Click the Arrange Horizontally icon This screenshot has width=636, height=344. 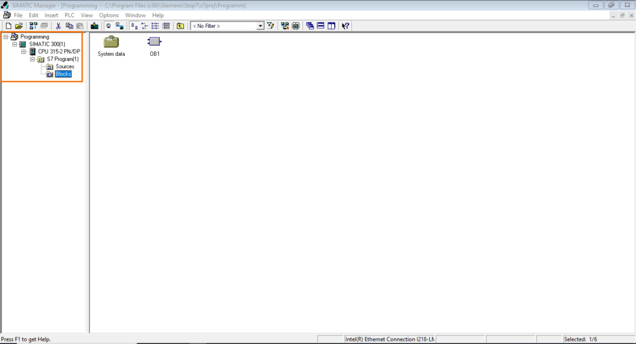click(x=320, y=26)
